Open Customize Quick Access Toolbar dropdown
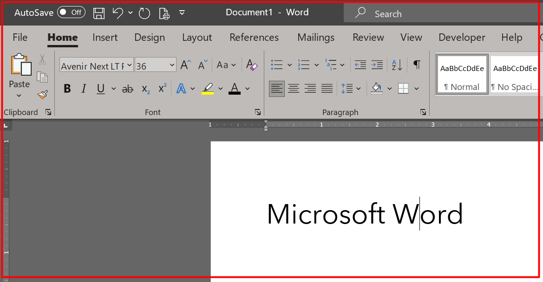 click(182, 13)
